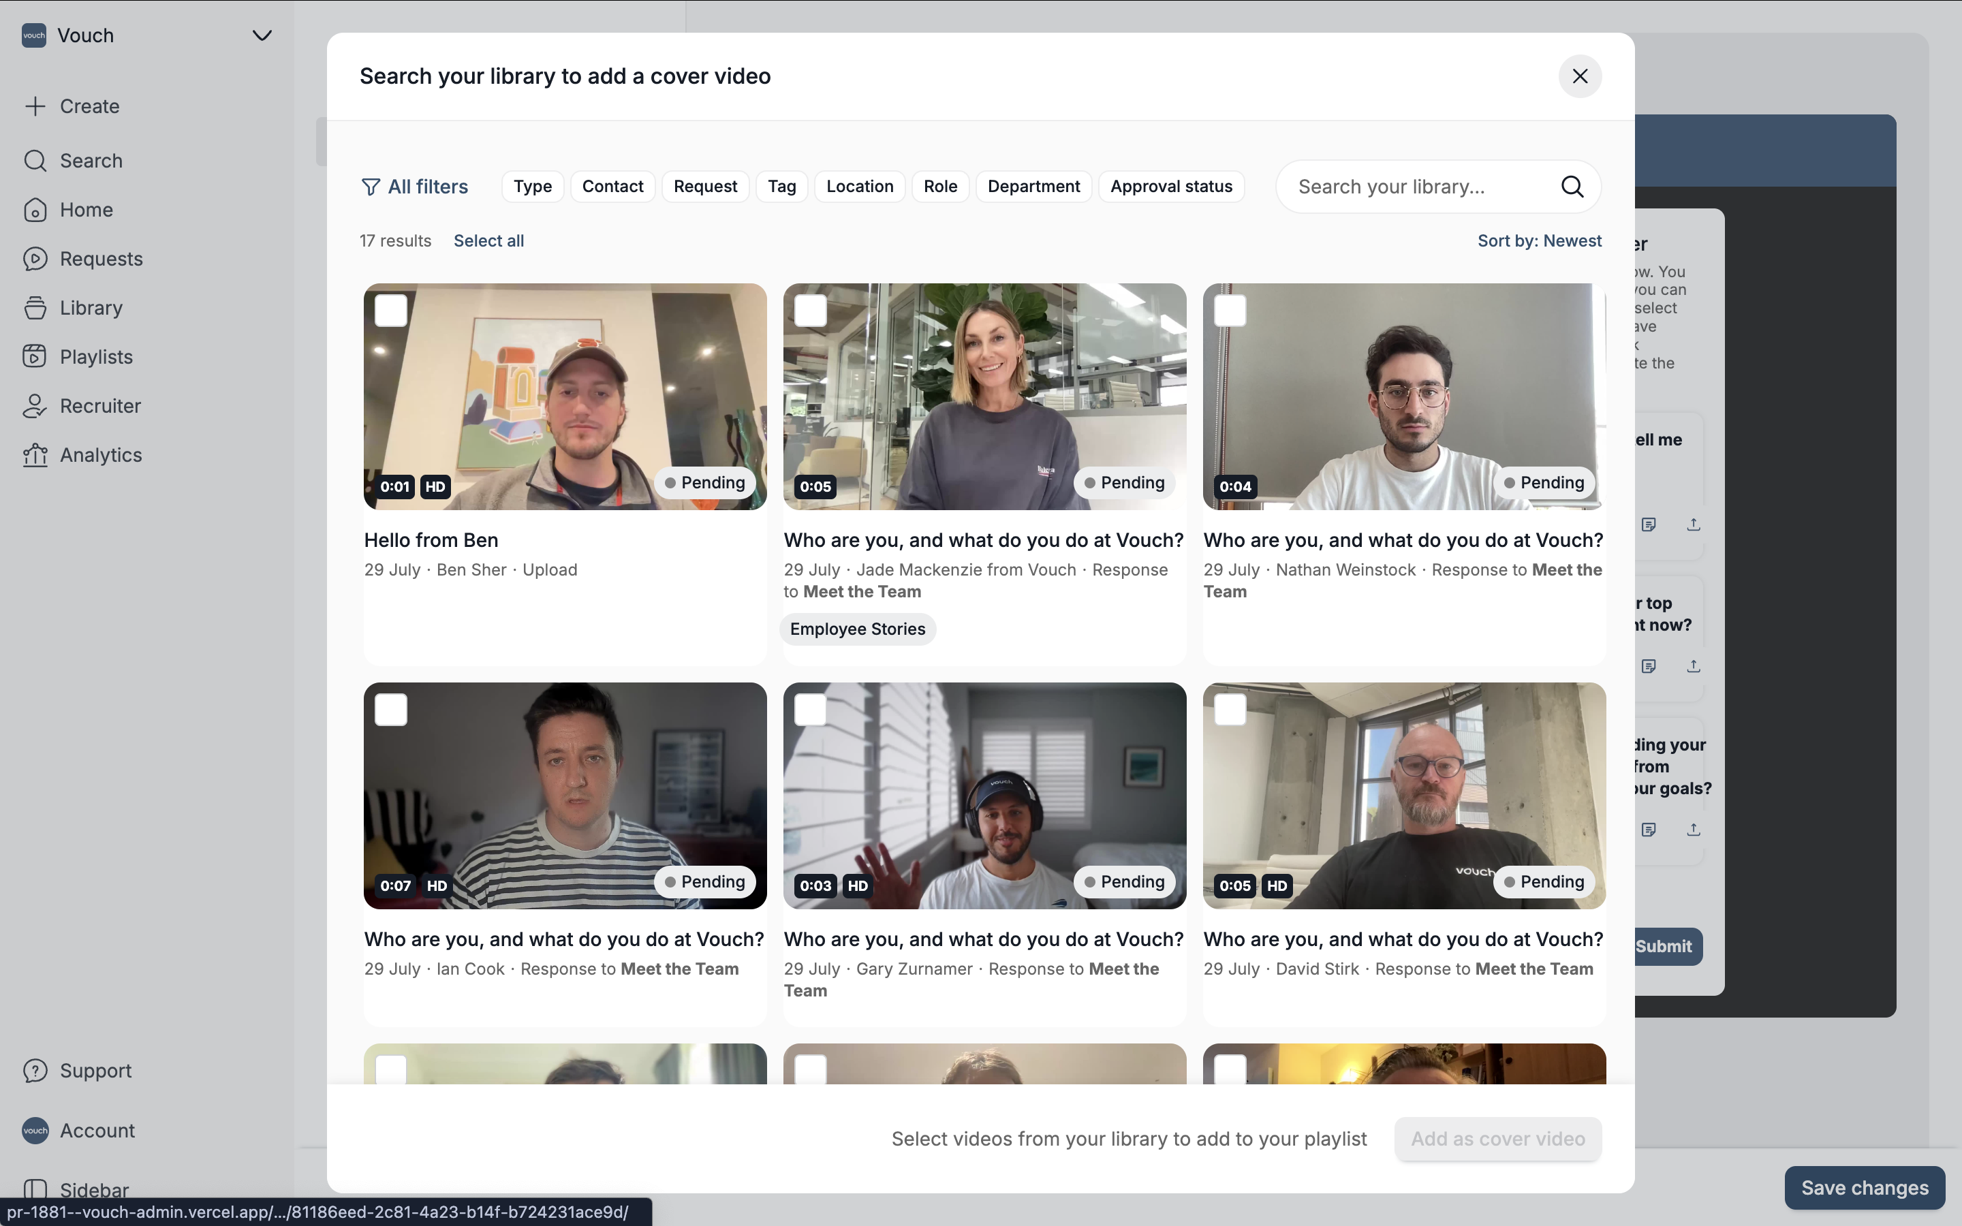Viewport: 1962px width, 1226px height.
Task: Open the Account avatar icon
Action: pyautogui.click(x=35, y=1131)
